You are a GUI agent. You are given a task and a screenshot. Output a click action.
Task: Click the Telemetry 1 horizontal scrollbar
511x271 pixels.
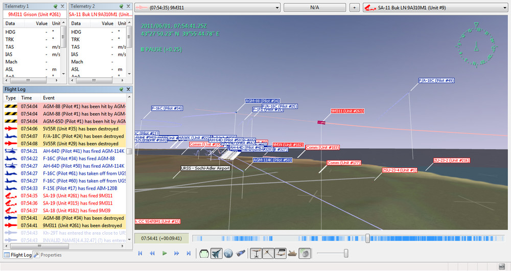click(32, 80)
